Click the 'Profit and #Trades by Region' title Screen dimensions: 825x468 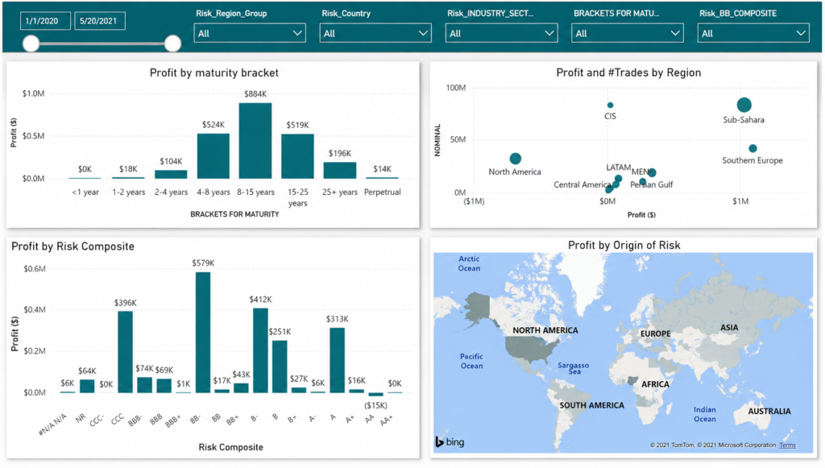(628, 72)
